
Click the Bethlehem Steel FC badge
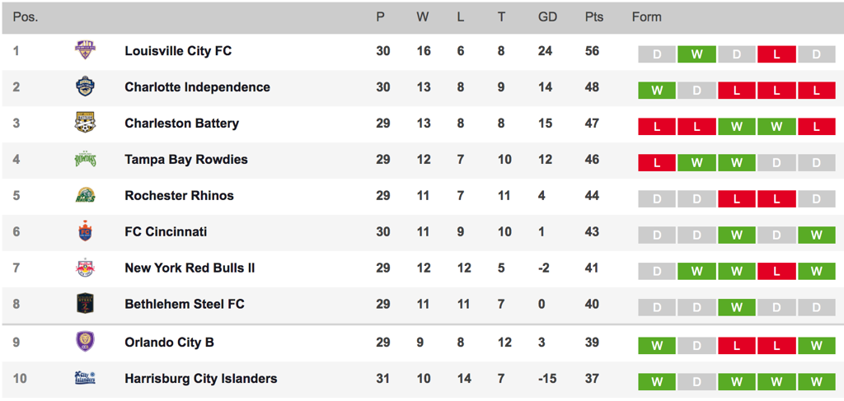(85, 304)
